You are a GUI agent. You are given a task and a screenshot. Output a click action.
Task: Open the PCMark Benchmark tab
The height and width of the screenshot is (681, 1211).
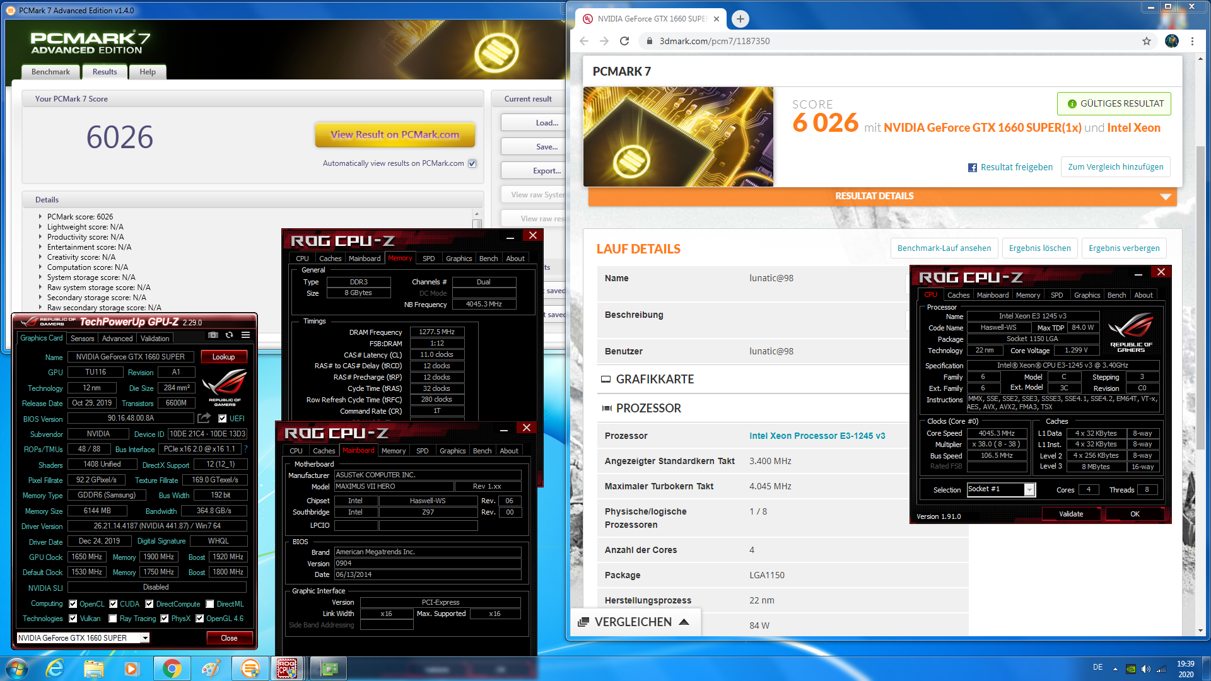click(51, 72)
